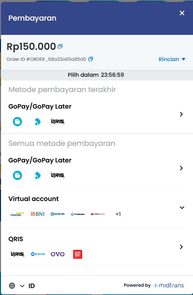Click the OVO payment icon
The image size is (193, 295).
click(57, 253)
